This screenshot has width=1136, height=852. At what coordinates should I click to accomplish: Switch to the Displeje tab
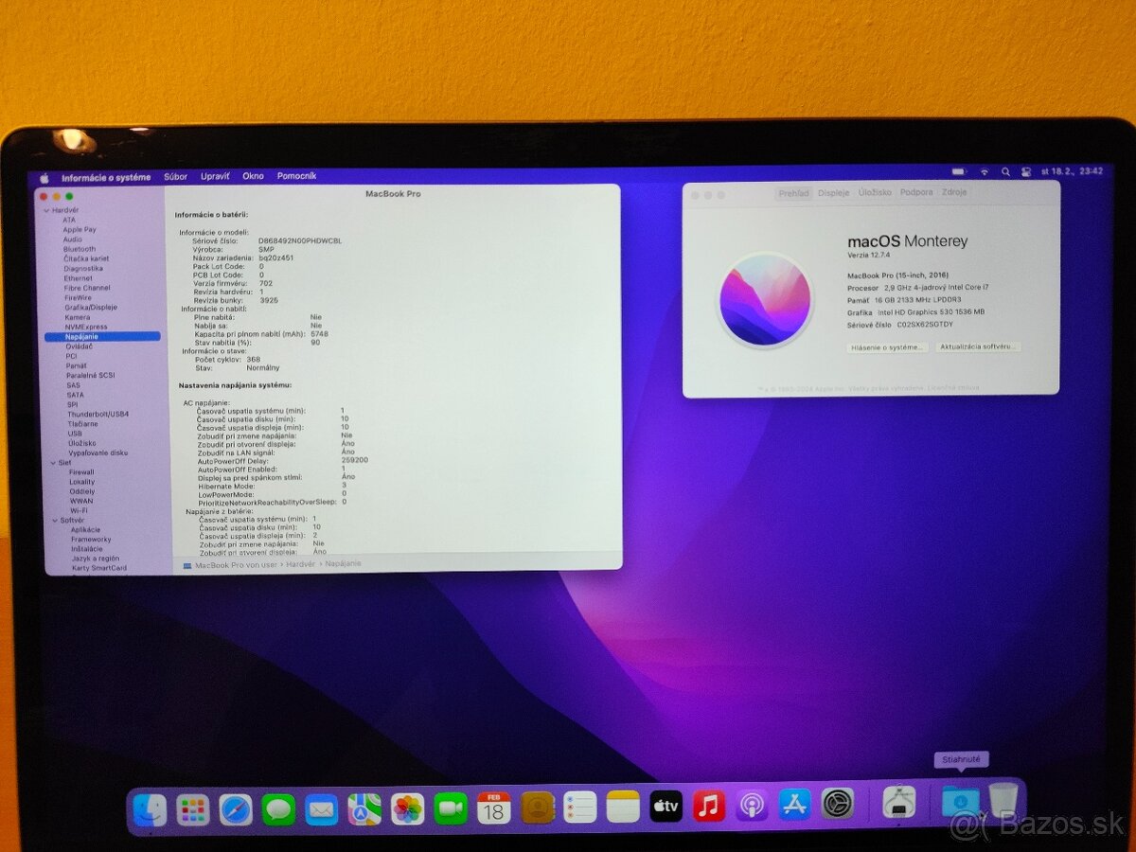coord(831,191)
